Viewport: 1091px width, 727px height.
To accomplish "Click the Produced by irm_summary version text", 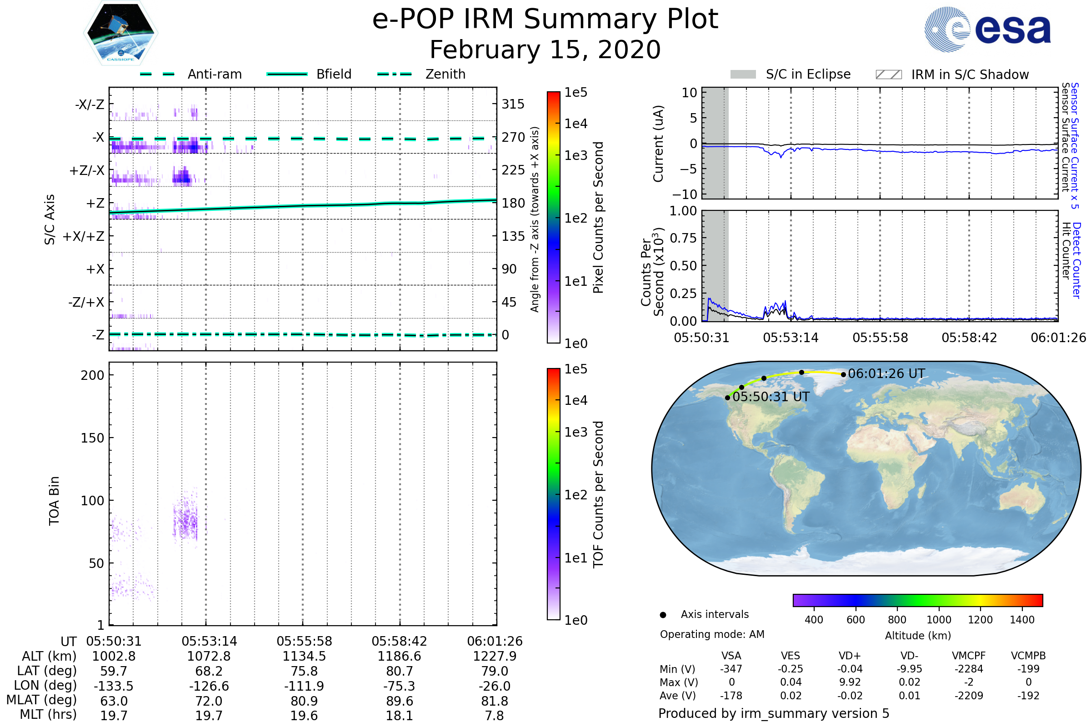I will (x=774, y=713).
